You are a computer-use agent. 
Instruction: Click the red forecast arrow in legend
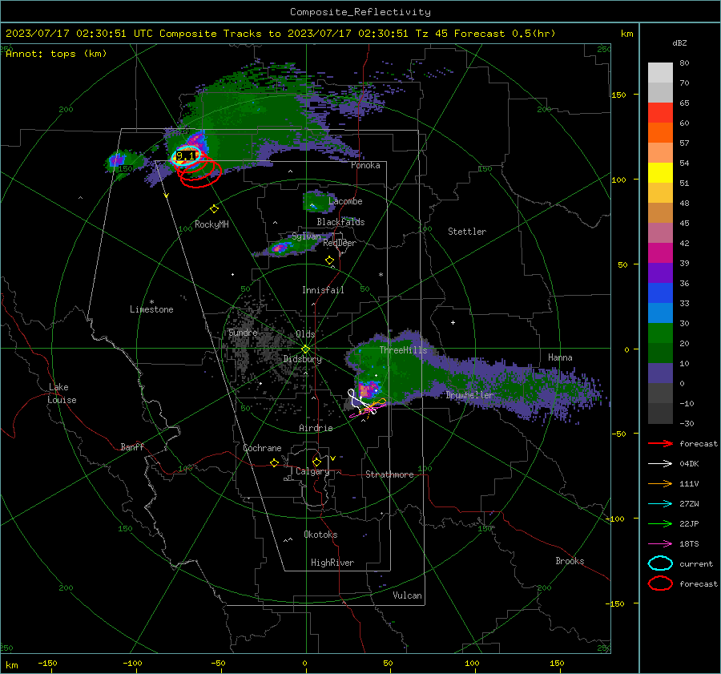click(660, 443)
